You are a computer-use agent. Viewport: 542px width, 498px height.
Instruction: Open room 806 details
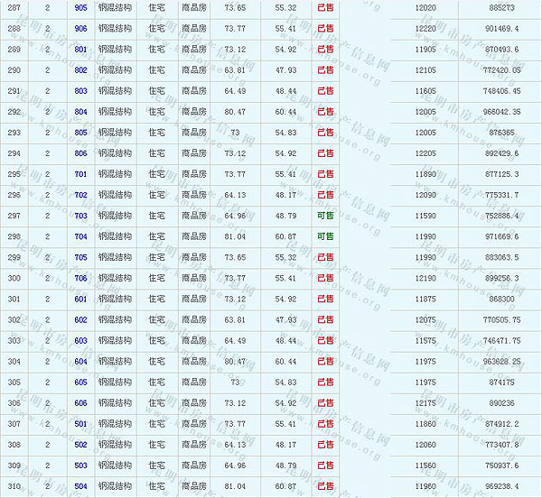81,153
